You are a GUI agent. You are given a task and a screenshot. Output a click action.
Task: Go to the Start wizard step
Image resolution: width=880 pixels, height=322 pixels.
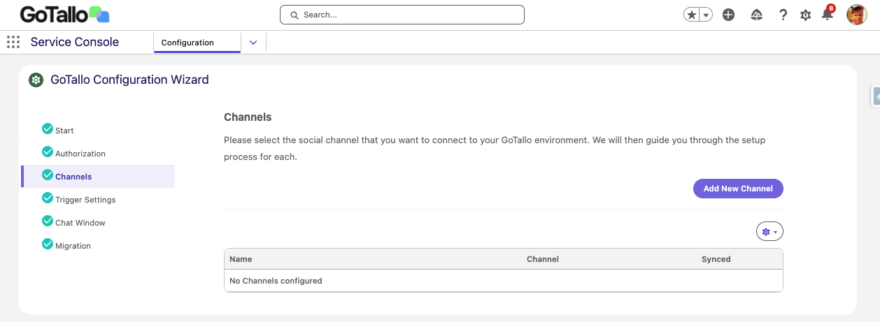tap(64, 131)
